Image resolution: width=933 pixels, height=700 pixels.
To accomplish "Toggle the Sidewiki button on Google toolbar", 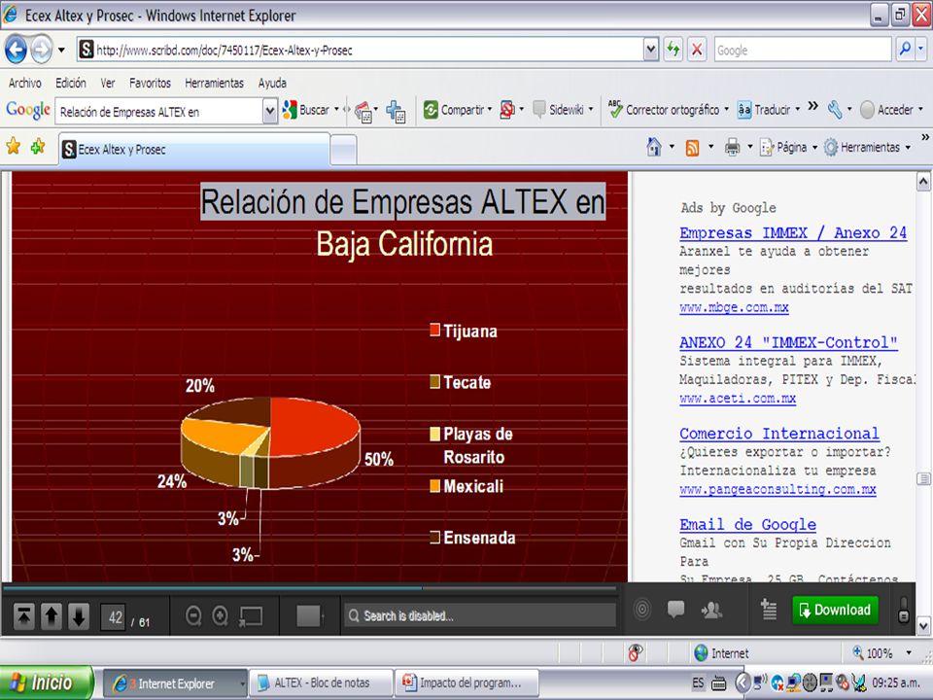I will click(x=558, y=110).
